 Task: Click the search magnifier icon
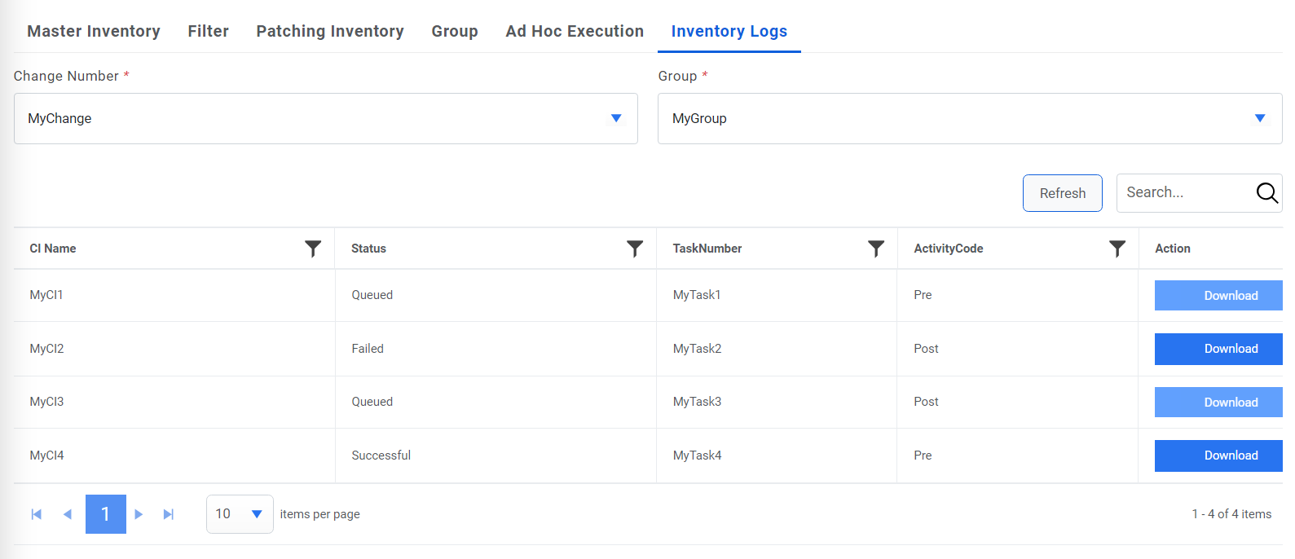(x=1266, y=193)
